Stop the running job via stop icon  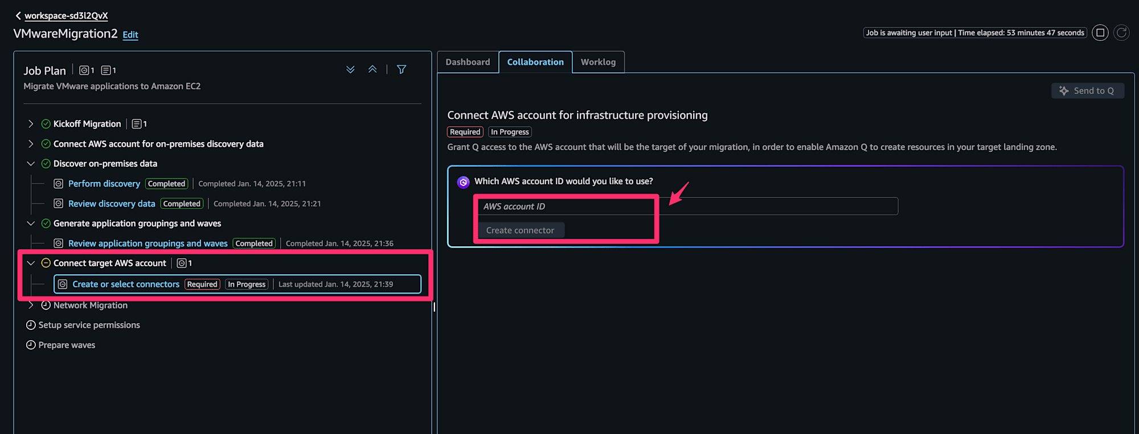1100,33
